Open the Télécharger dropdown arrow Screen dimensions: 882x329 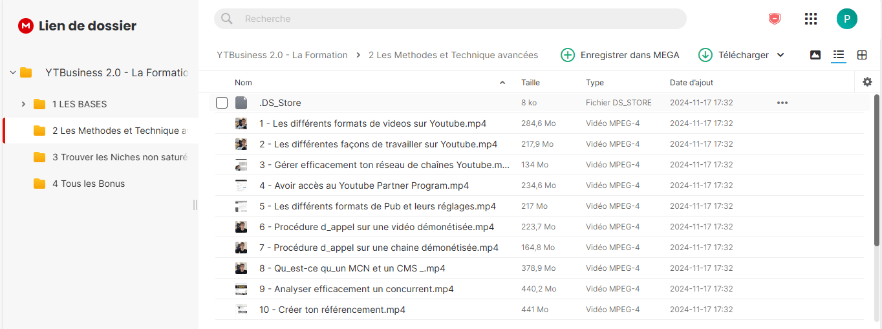[x=780, y=55]
